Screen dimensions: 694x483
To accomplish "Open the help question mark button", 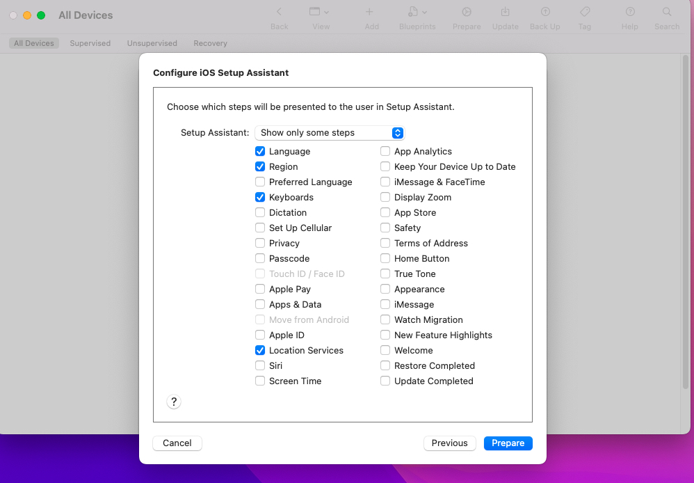I will click(174, 402).
